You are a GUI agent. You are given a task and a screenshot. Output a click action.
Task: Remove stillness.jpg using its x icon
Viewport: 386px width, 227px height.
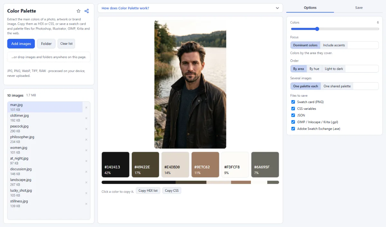point(86,204)
